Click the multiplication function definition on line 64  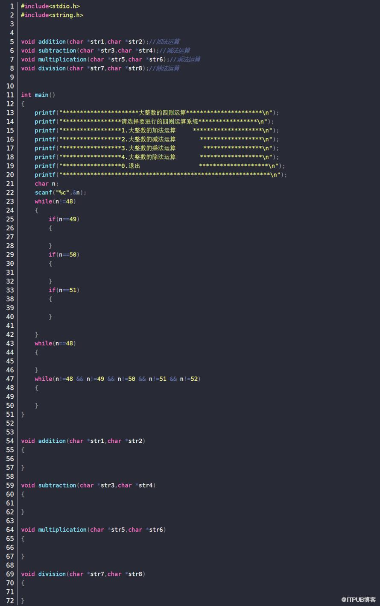(94, 530)
